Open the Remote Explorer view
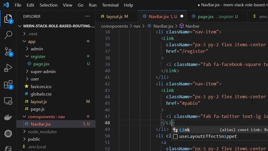The height and width of the screenshot is (151, 268). click(x=8, y=101)
